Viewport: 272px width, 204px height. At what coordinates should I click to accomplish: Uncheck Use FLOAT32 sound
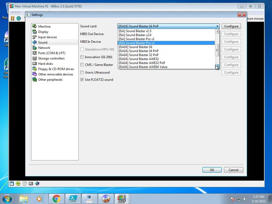click(82, 80)
